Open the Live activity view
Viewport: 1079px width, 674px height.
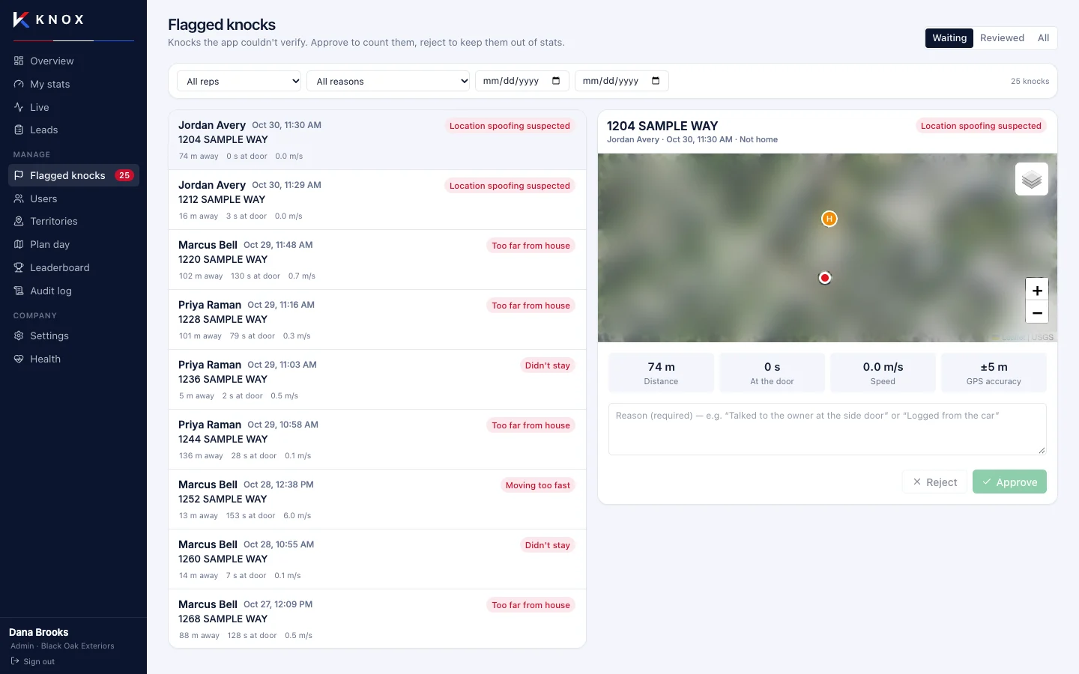coord(73,107)
